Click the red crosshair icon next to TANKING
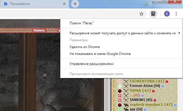 pyautogui.click(x=120, y=100)
